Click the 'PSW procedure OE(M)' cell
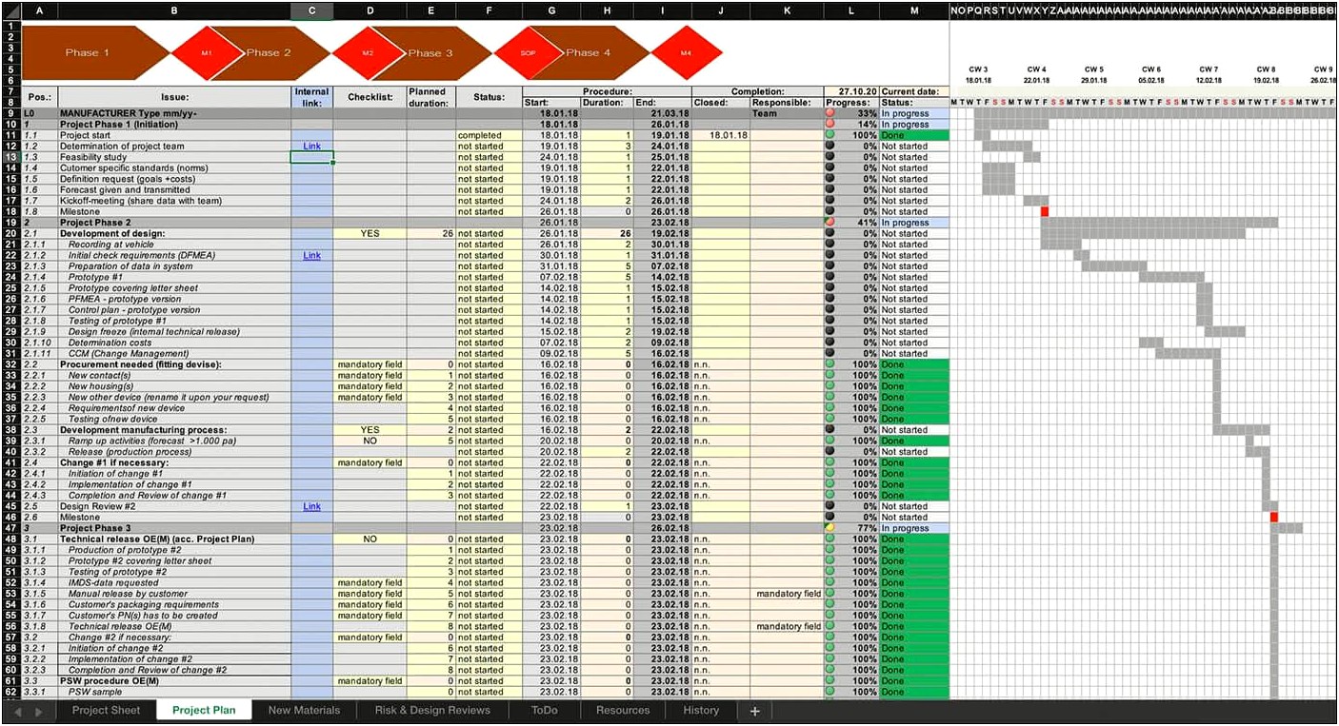 (x=174, y=681)
